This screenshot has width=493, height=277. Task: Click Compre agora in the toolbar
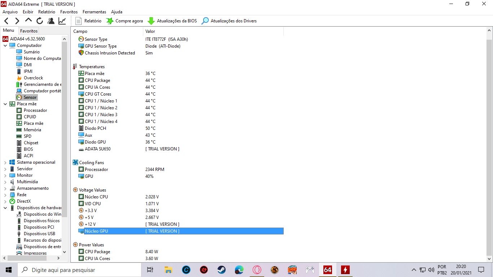pos(125,21)
